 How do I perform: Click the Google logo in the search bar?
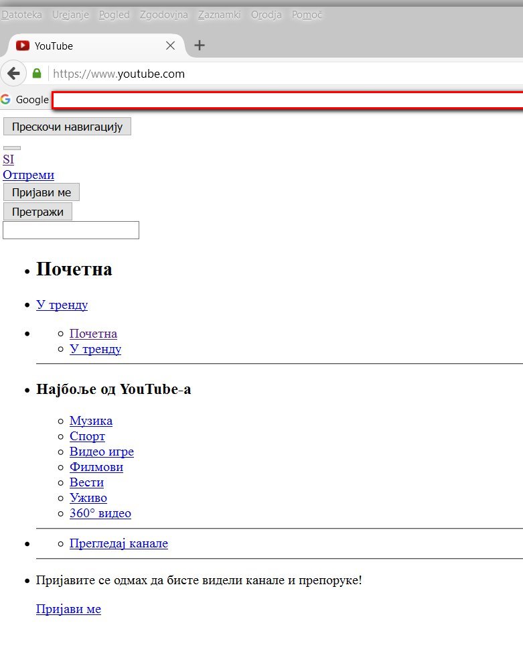(x=5, y=99)
